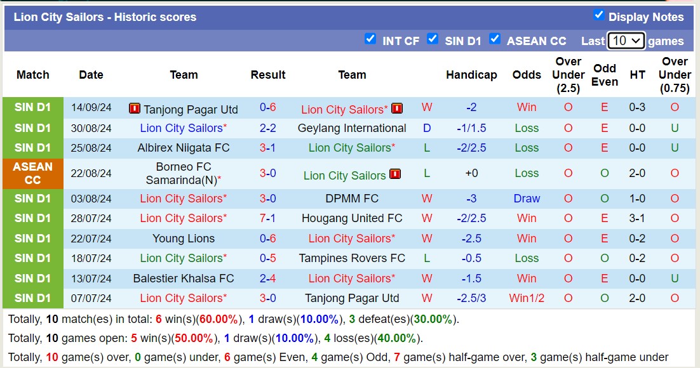Click Hougang United FC
Viewport: 700px width, 368px height.
pyautogui.click(x=352, y=218)
